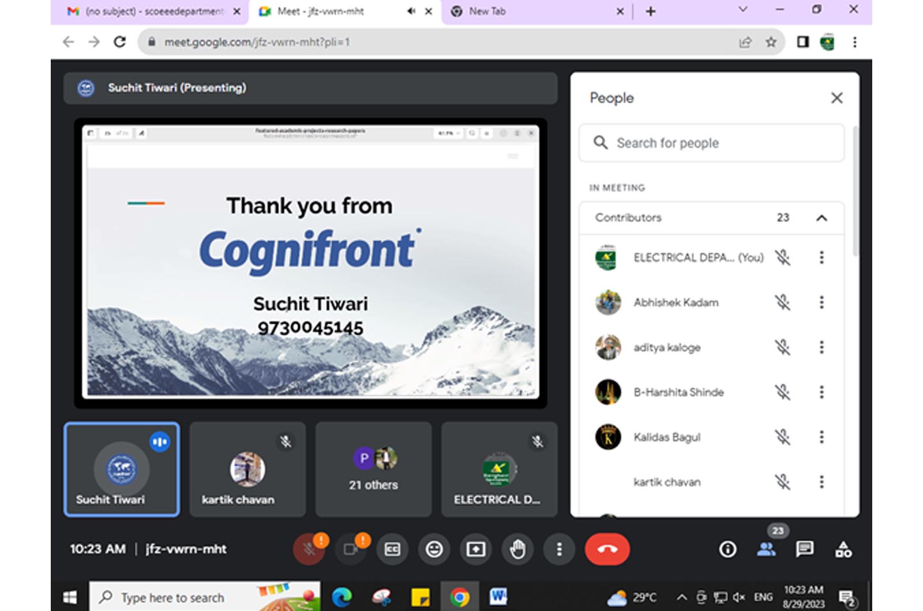The image size is (923, 611).
Task: Toggle closed captions CC button
Action: [392, 549]
